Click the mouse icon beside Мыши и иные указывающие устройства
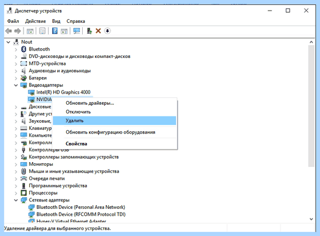Image resolution: width=320 pixels, height=236 pixels. click(x=23, y=171)
